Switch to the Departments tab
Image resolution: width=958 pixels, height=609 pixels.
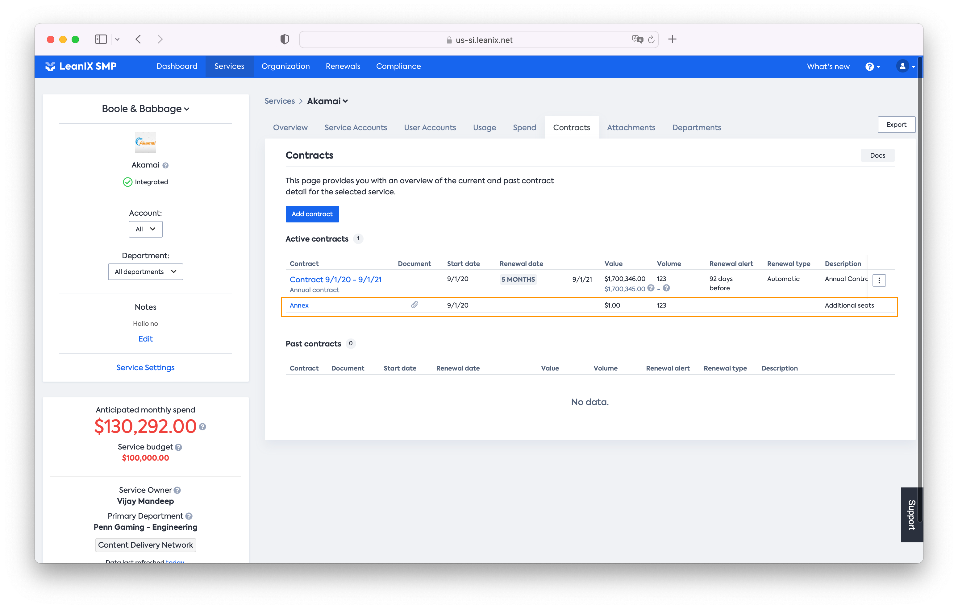pos(697,127)
